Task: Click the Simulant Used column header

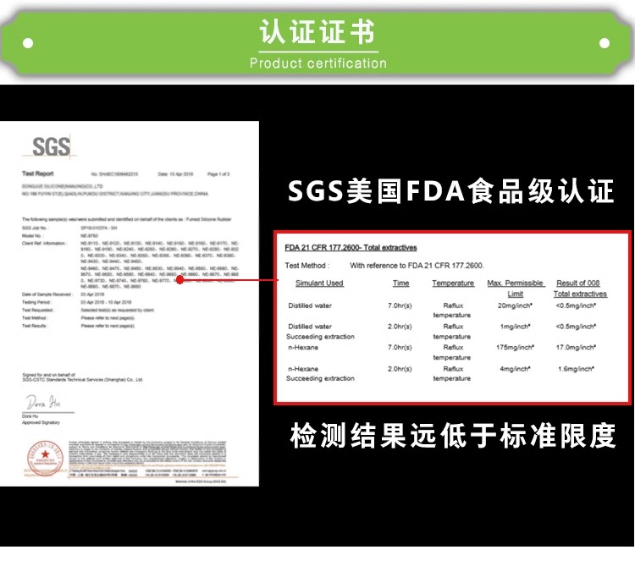Action: (319, 283)
